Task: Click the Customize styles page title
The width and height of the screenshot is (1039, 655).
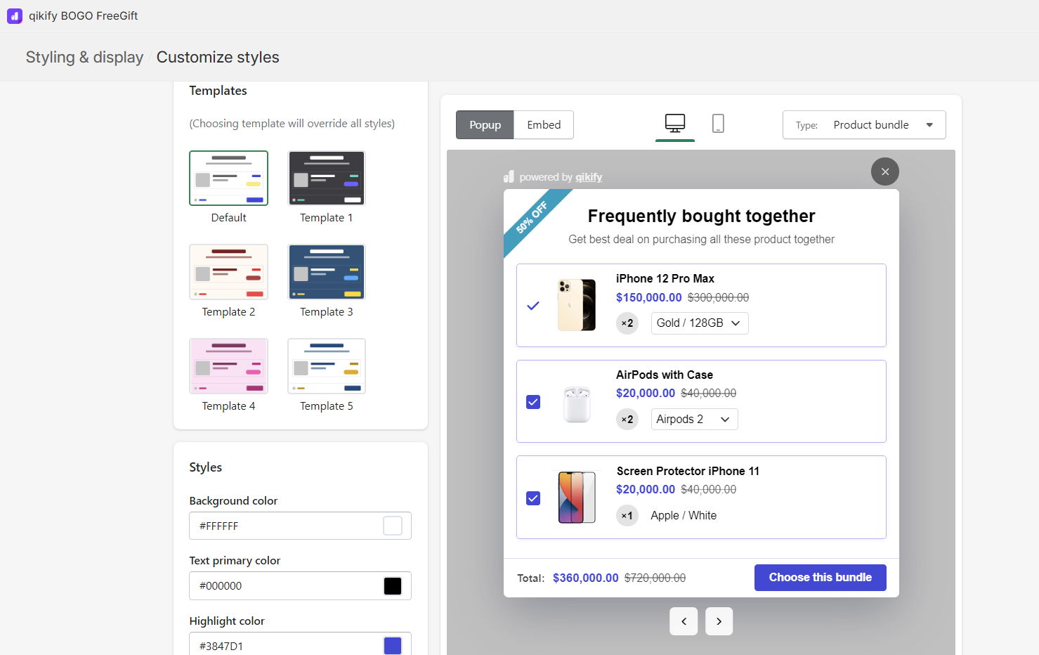Action: tap(218, 58)
